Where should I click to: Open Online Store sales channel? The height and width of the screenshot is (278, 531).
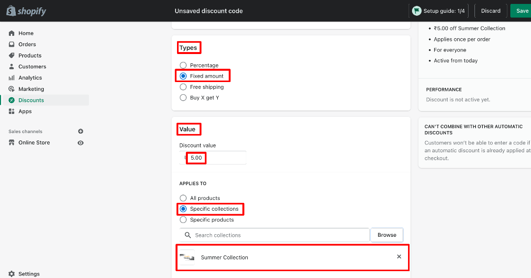tap(34, 143)
